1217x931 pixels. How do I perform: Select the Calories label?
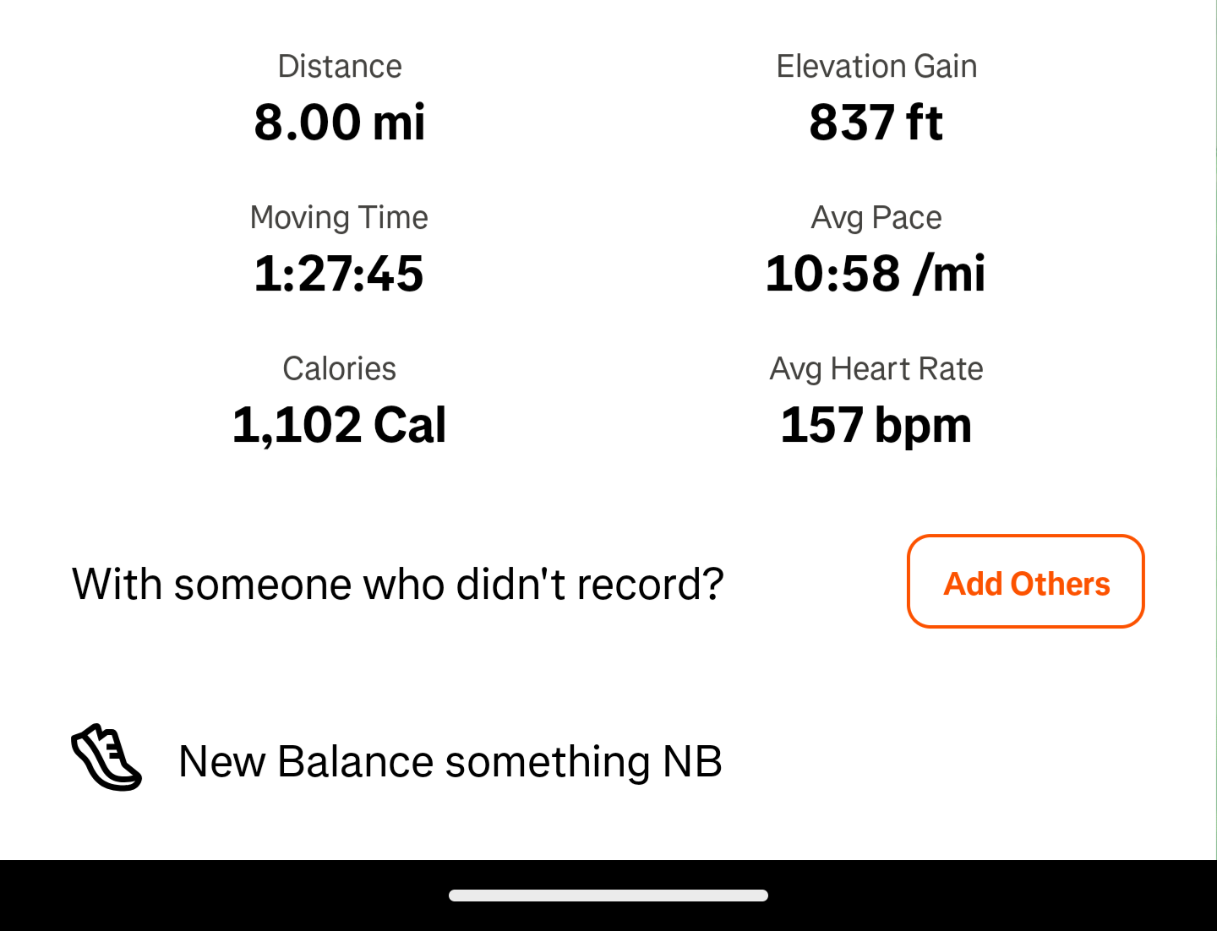coord(339,369)
